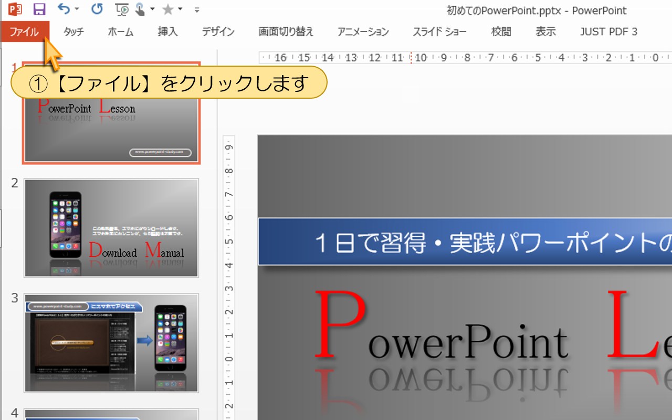Viewport: 672px width, 420px height.
Task: Open the JUST PDF 3 tab
Action: [x=608, y=31]
